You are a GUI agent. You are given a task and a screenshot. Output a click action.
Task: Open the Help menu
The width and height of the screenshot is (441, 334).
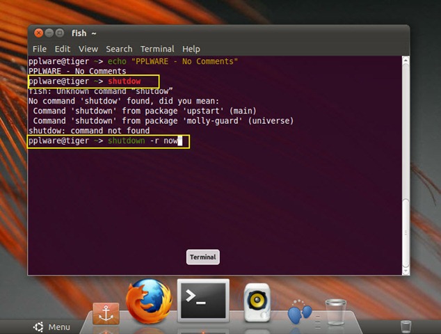[191, 49]
